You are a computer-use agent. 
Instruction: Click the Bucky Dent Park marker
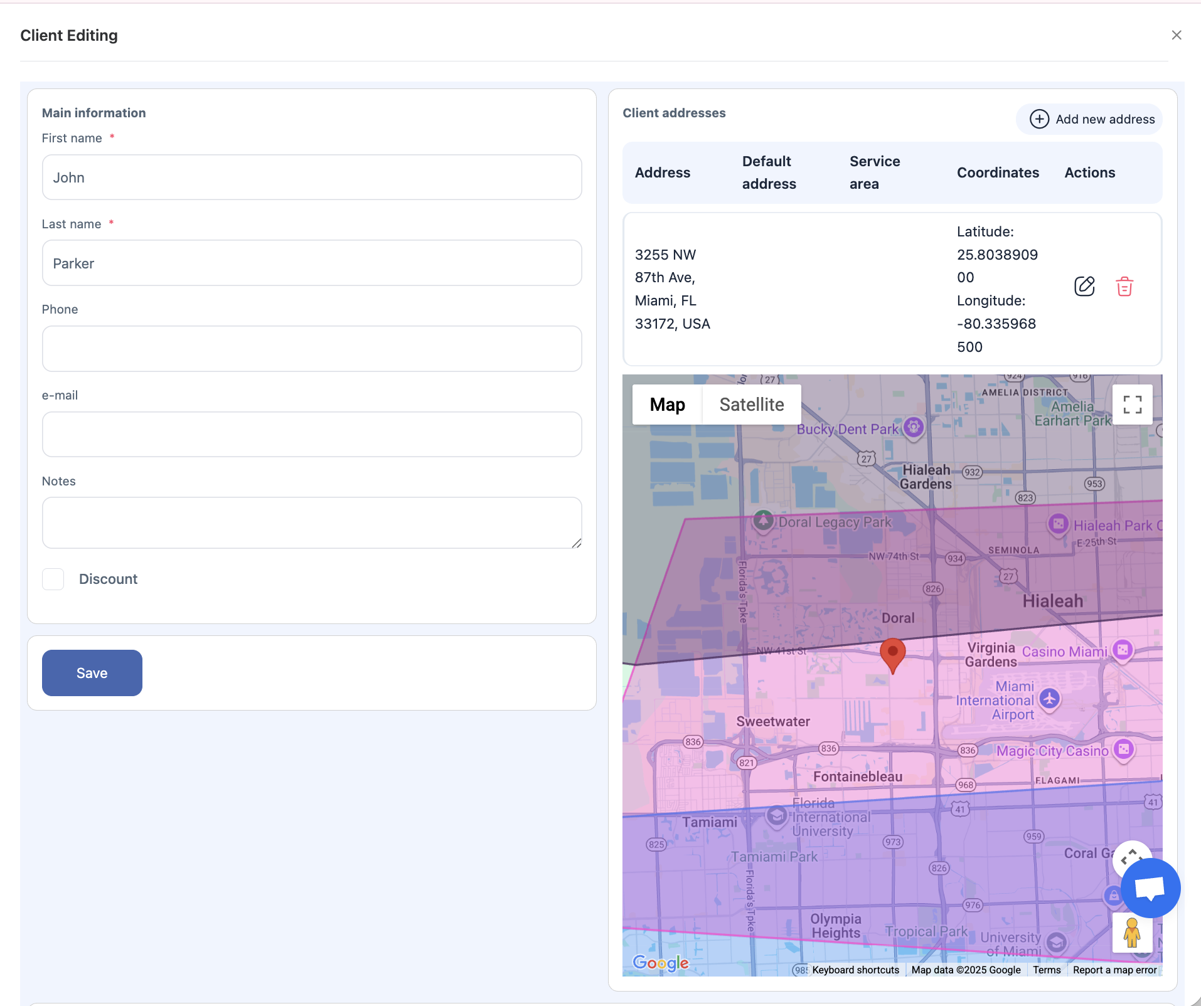(x=914, y=428)
